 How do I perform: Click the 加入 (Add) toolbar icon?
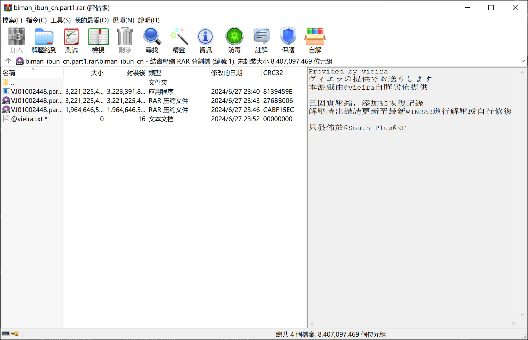point(16,40)
